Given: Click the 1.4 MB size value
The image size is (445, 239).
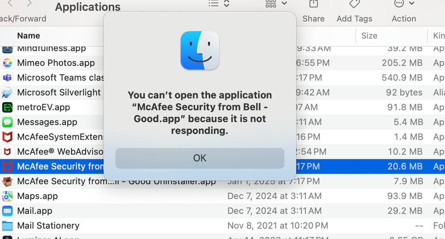Looking at the screenshot, I should (x=408, y=137).
